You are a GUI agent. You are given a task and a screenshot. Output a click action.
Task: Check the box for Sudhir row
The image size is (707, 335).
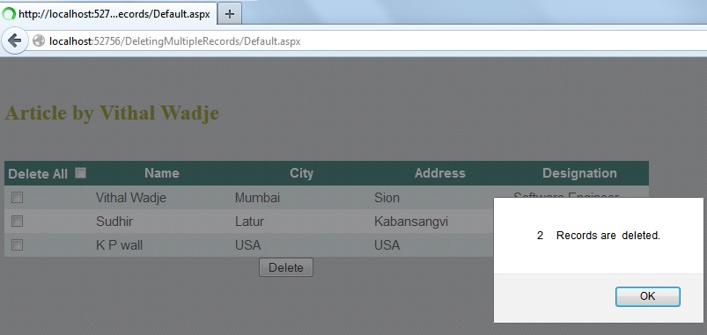17,221
